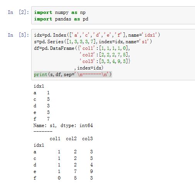
Task: Place cursor in "import pandas as pd" line
Action: 61,19
